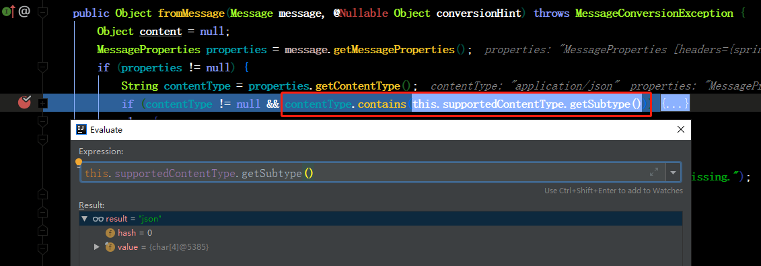The height and width of the screenshot is (266, 761).
Task: Click the yellow lightbulb intention icon
Action: [x=79, y=162]
